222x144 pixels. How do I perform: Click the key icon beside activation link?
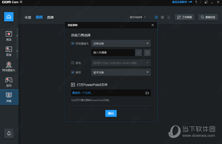coord(190,2)
